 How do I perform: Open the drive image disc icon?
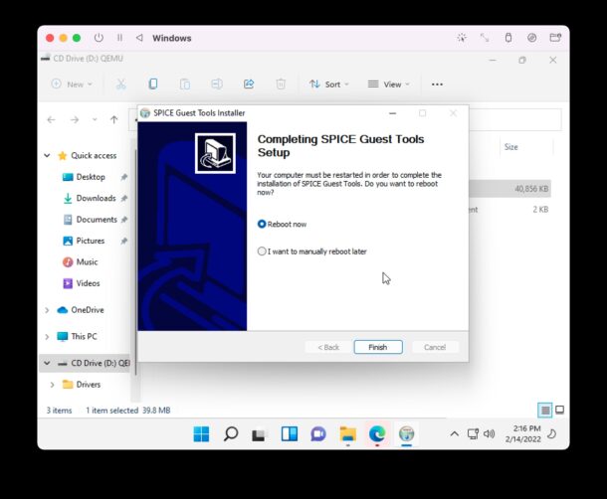532,38
